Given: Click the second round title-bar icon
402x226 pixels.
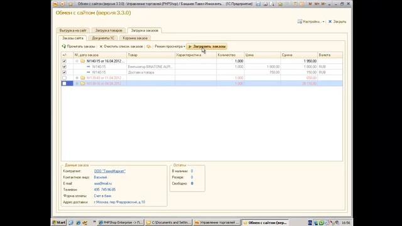Looking at the screenshot, I should (x=63, y=4).
